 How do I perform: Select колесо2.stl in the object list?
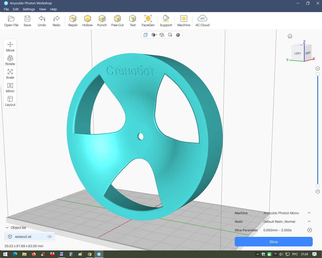[x=23, y=237]
